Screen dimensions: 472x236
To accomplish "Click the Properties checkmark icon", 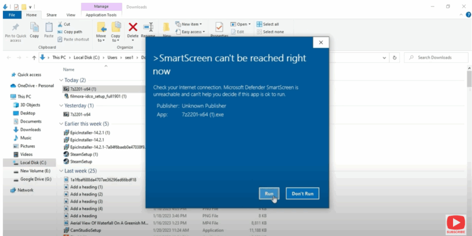I will [219, 27].
